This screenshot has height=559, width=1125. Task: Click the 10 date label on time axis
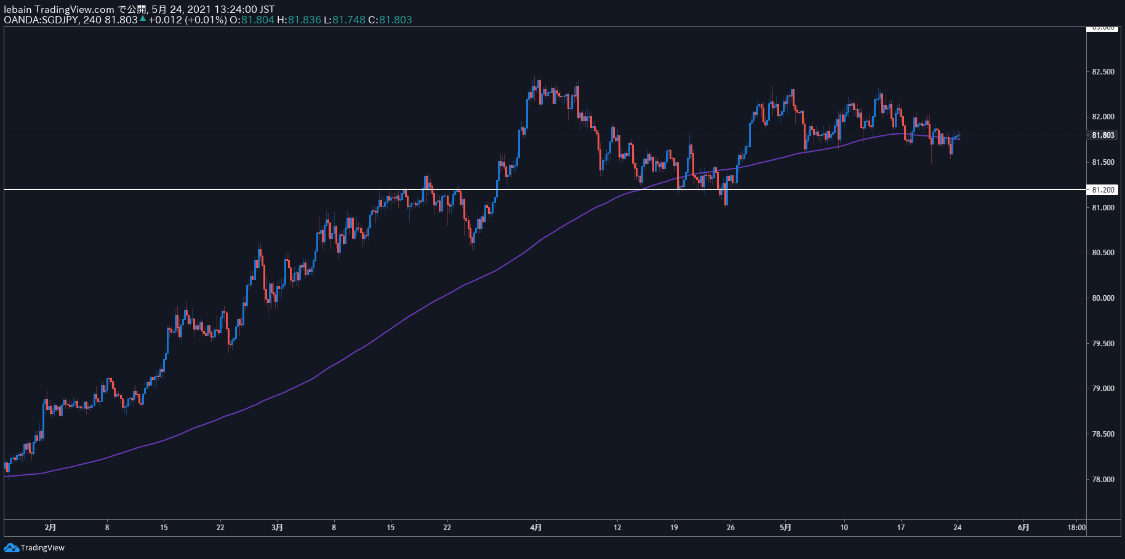coord(844,527)
